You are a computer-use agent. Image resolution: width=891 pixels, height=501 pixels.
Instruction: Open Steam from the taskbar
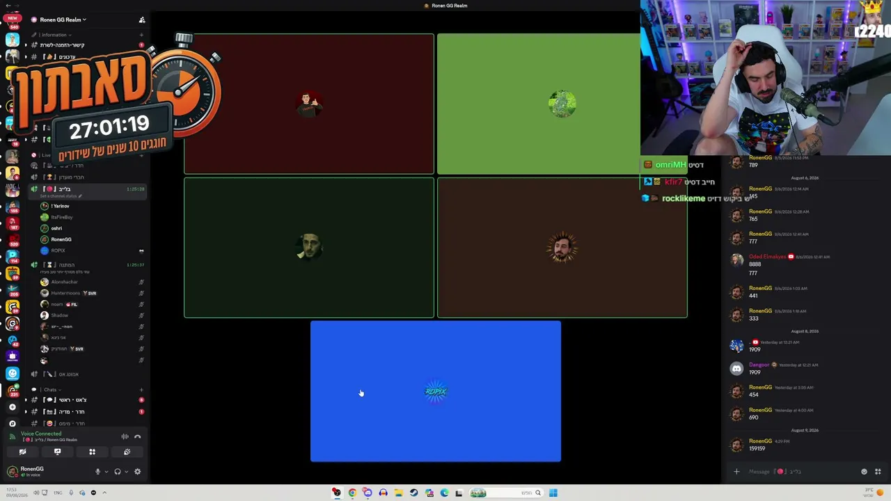[x=413, y=493]
